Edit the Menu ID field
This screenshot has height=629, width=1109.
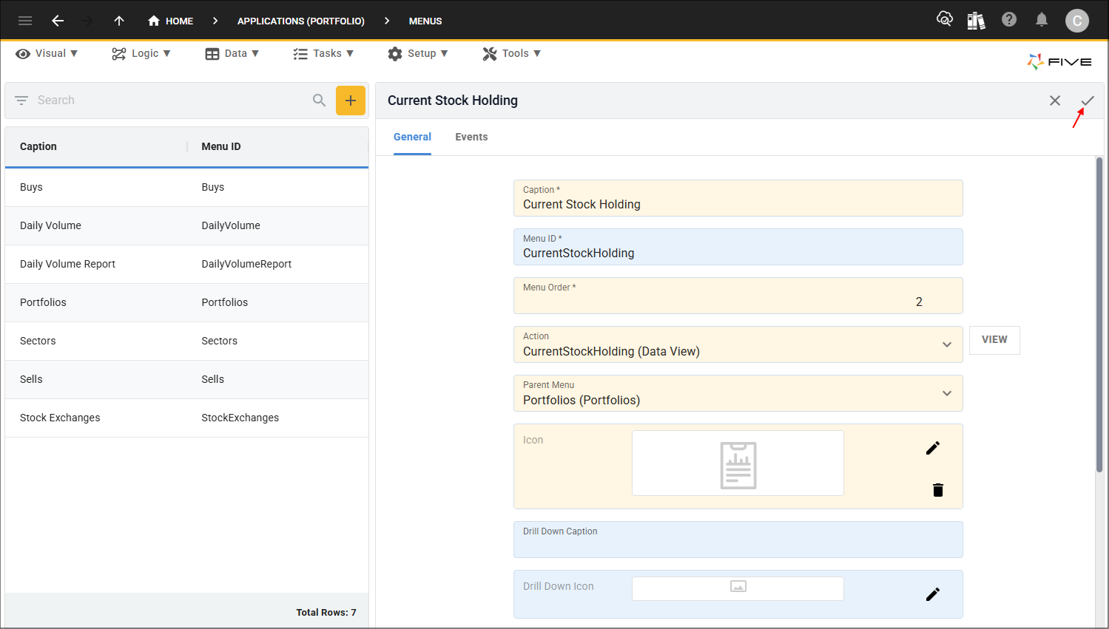pos(738,247)
